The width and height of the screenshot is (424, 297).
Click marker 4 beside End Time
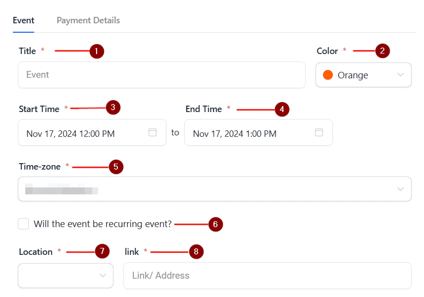pos(282,109)
